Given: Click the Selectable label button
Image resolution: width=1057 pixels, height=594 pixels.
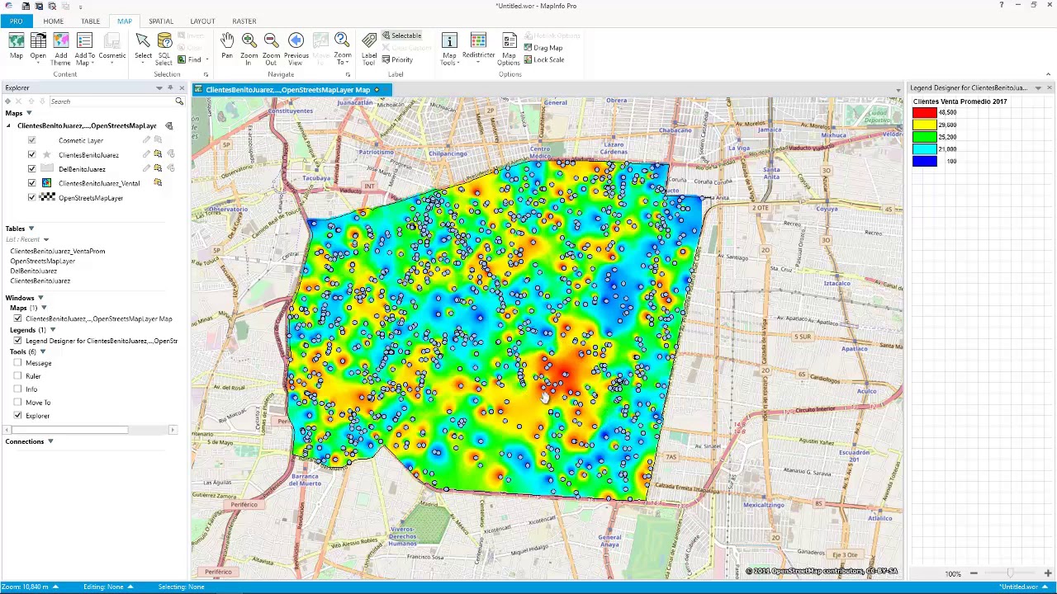Looking at the screenshot, I should point(402,35).
